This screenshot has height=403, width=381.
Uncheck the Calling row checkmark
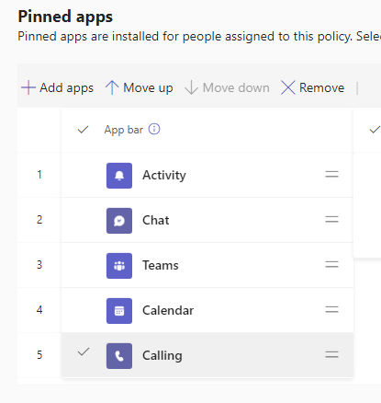84,351
